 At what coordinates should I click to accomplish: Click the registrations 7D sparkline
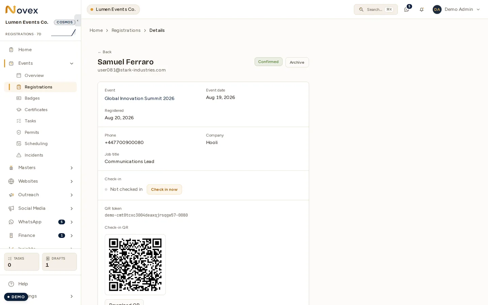63,33
